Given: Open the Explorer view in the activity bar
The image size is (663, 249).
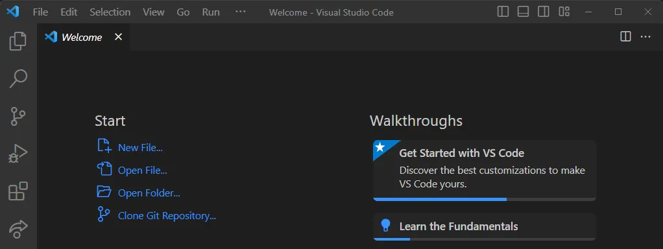Looking at the screenshot, I should [18, 41].
